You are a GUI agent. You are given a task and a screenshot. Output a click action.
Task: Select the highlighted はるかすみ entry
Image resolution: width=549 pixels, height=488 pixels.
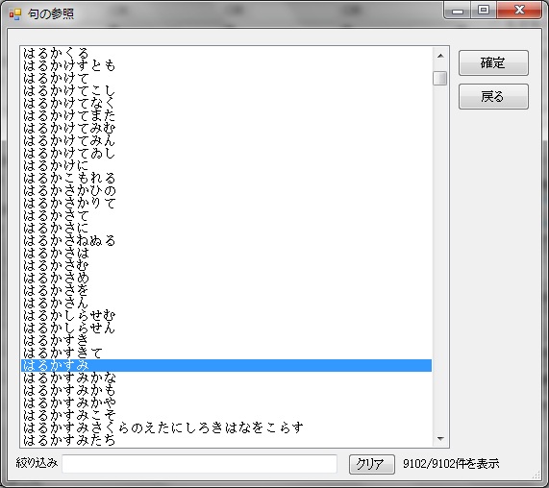coord(226,366)
